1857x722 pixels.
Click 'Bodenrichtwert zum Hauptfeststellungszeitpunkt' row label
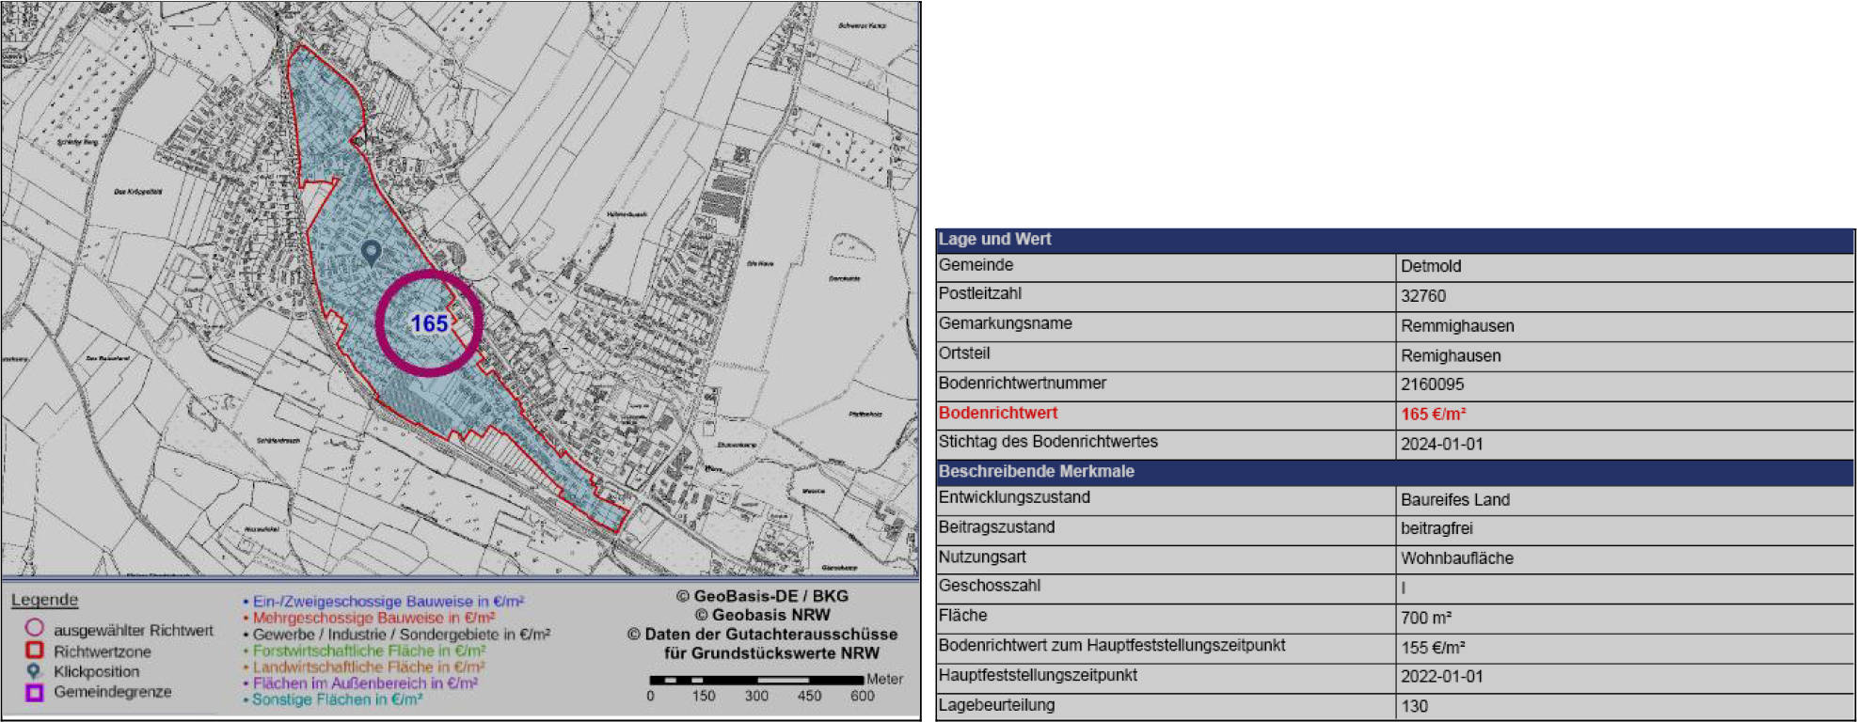pyautogui.click(x=1112, y=645)
